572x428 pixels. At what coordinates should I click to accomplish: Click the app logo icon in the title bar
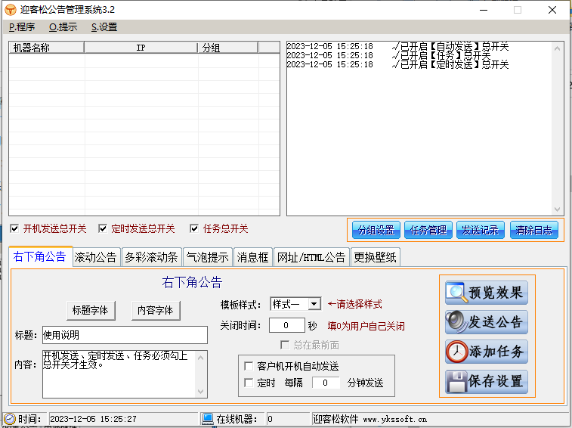coord(11,10)
